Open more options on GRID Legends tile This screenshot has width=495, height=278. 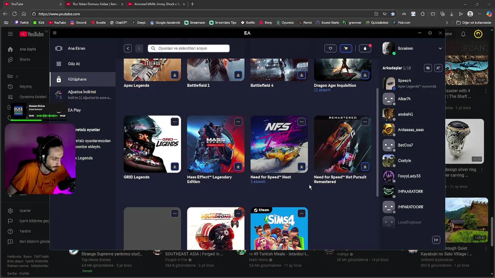175,122
